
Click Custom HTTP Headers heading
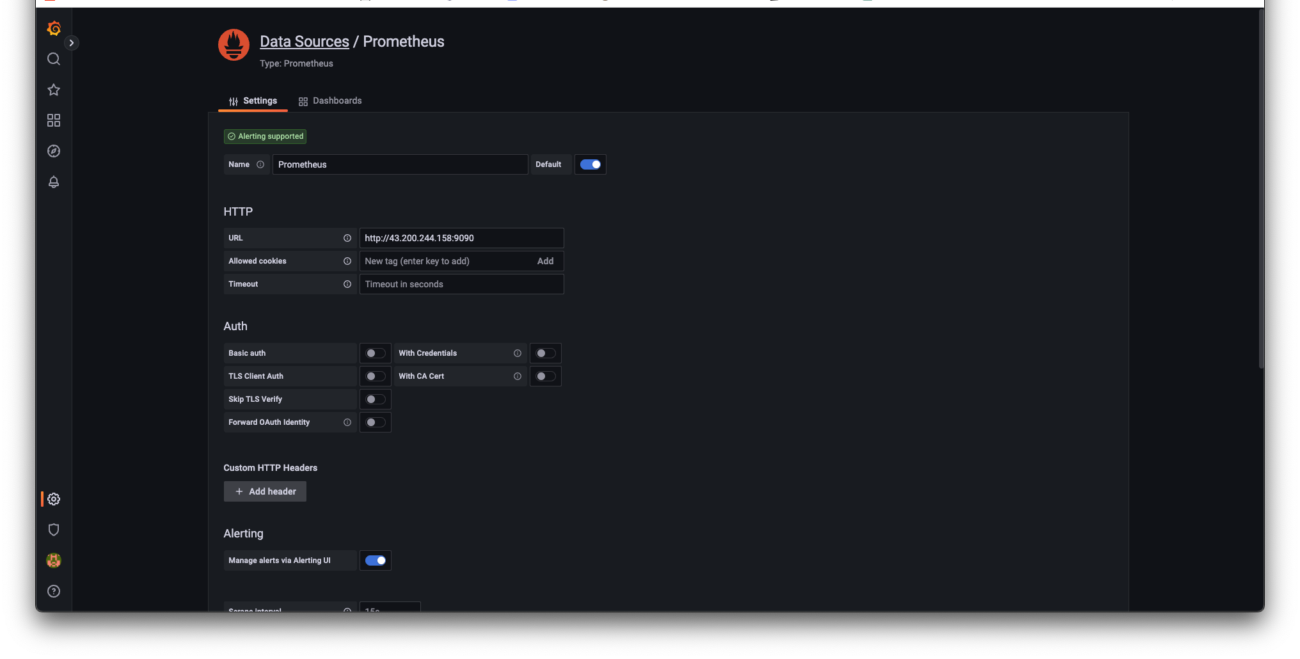point(271,468)
